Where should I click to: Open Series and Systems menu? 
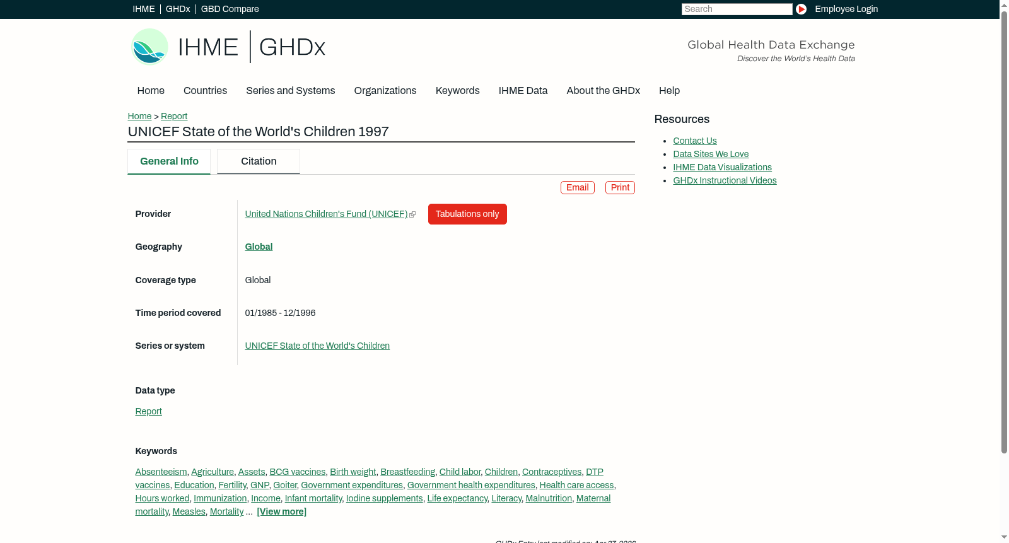(291, 91)
